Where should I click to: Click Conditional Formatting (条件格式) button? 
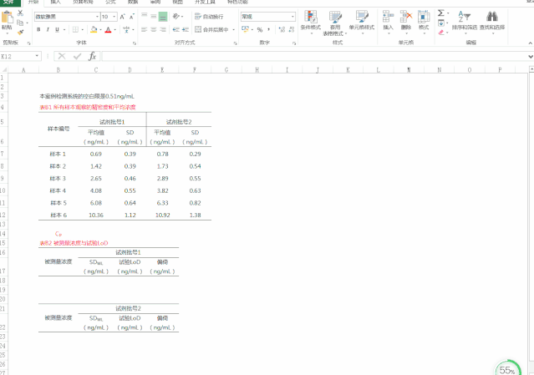pos(310,20)
